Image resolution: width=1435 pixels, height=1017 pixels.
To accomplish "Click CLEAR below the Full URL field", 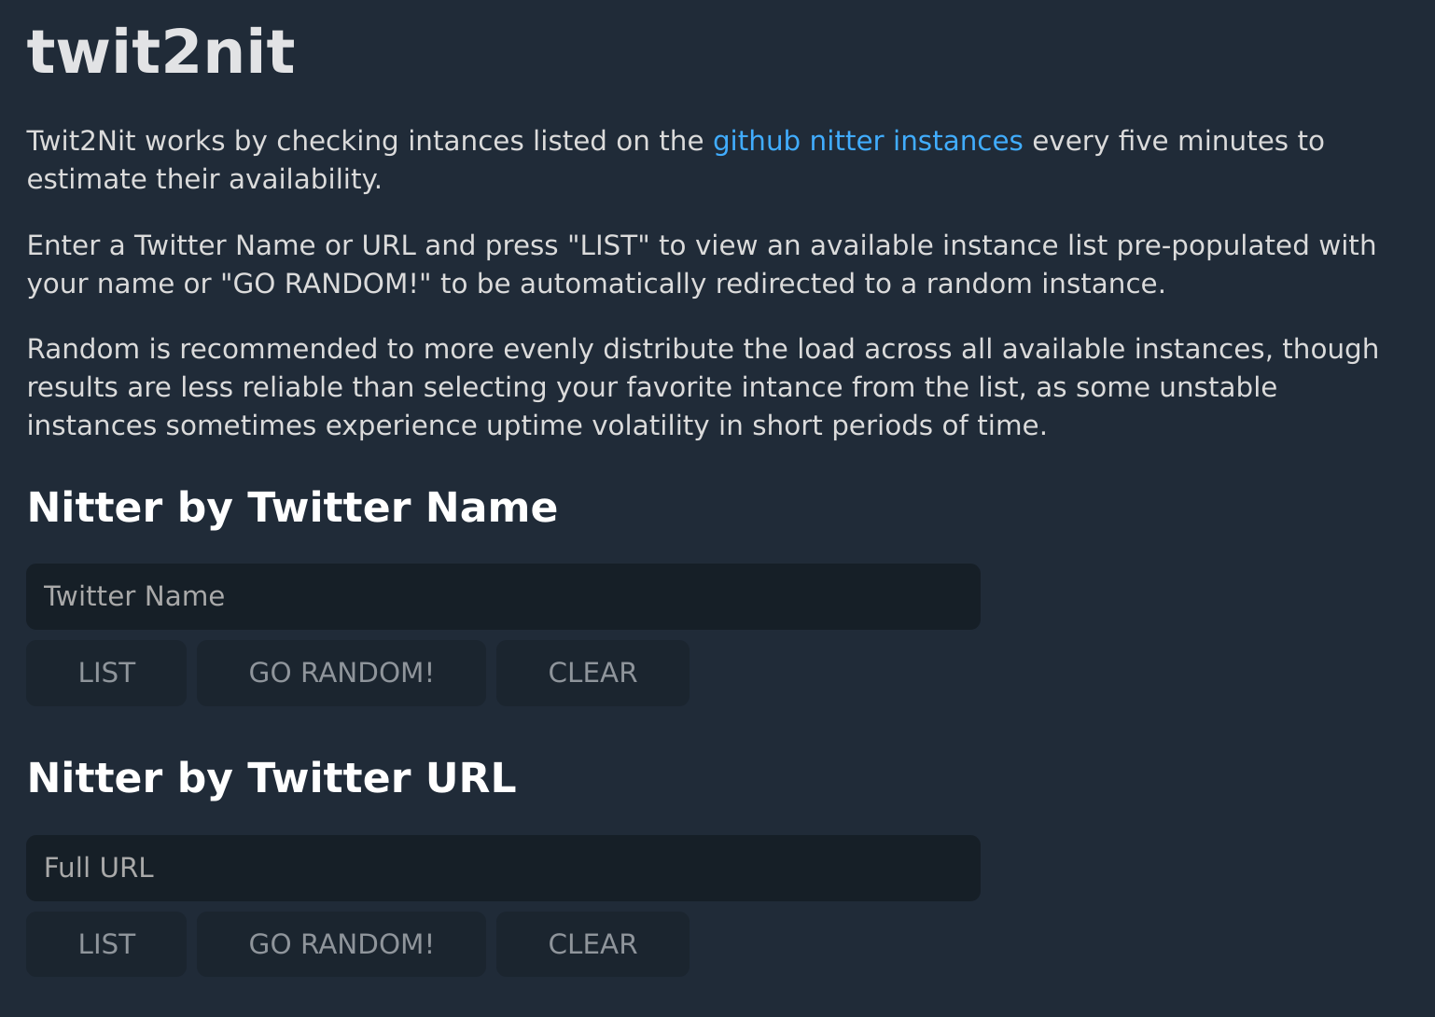I will (592, 944).
